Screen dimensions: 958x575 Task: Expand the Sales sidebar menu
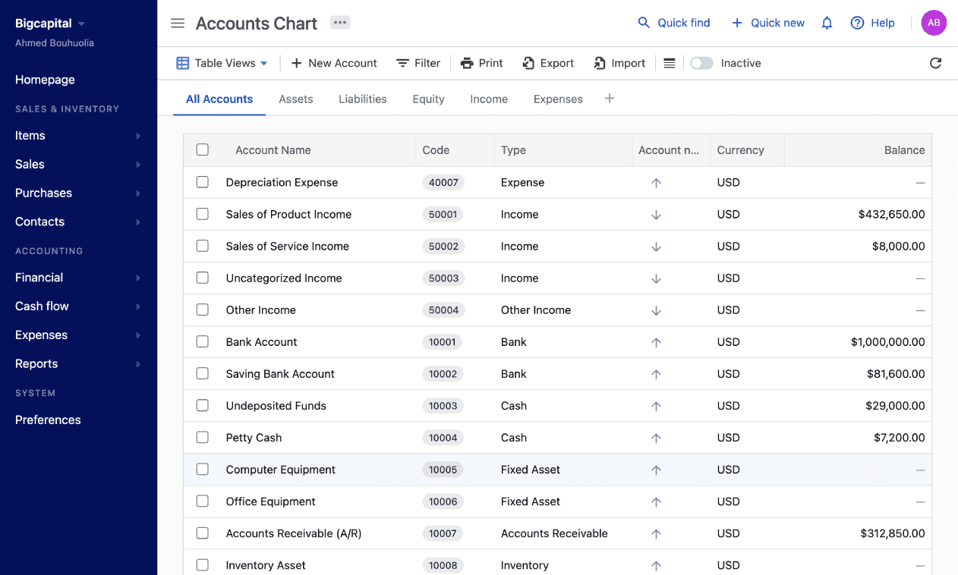coord(78,164)
